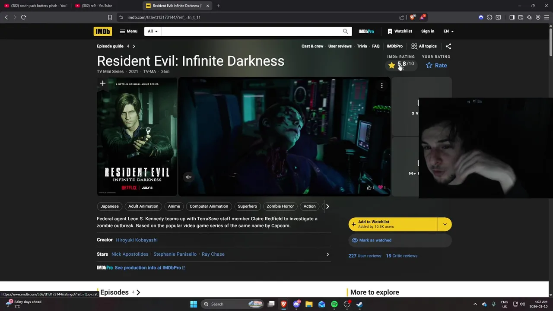Open Nick Apostolides' page
The width and height of the screenshot is (553, 311).
[x=130, y=254]
